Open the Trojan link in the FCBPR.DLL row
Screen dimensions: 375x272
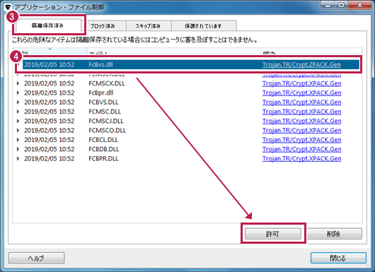pyautogui.click(x=301, y=158)
